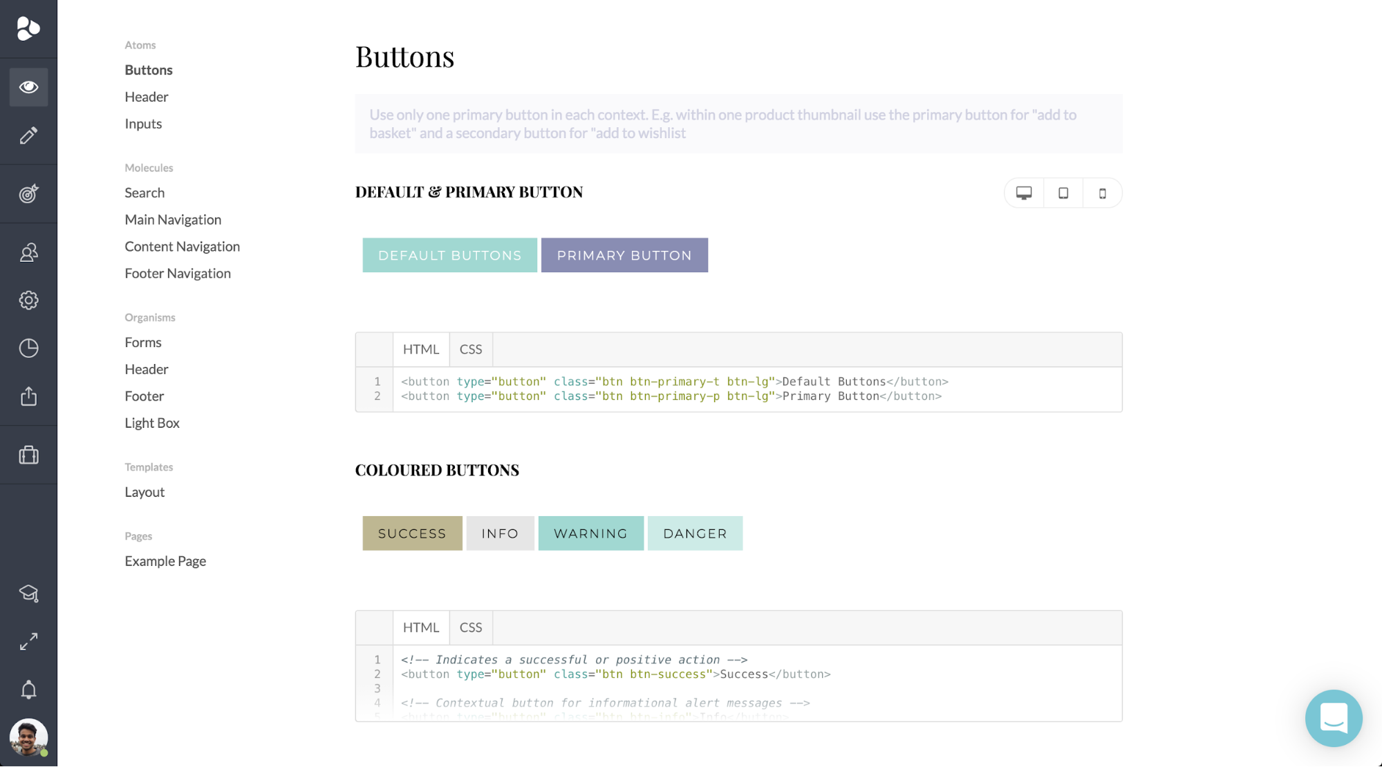
Task: Click the Example Page link in sidebar
Action: tap(165, 560)
